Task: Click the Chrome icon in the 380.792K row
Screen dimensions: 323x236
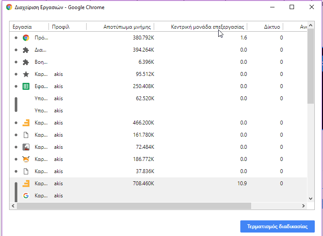Action: point(26,38)
